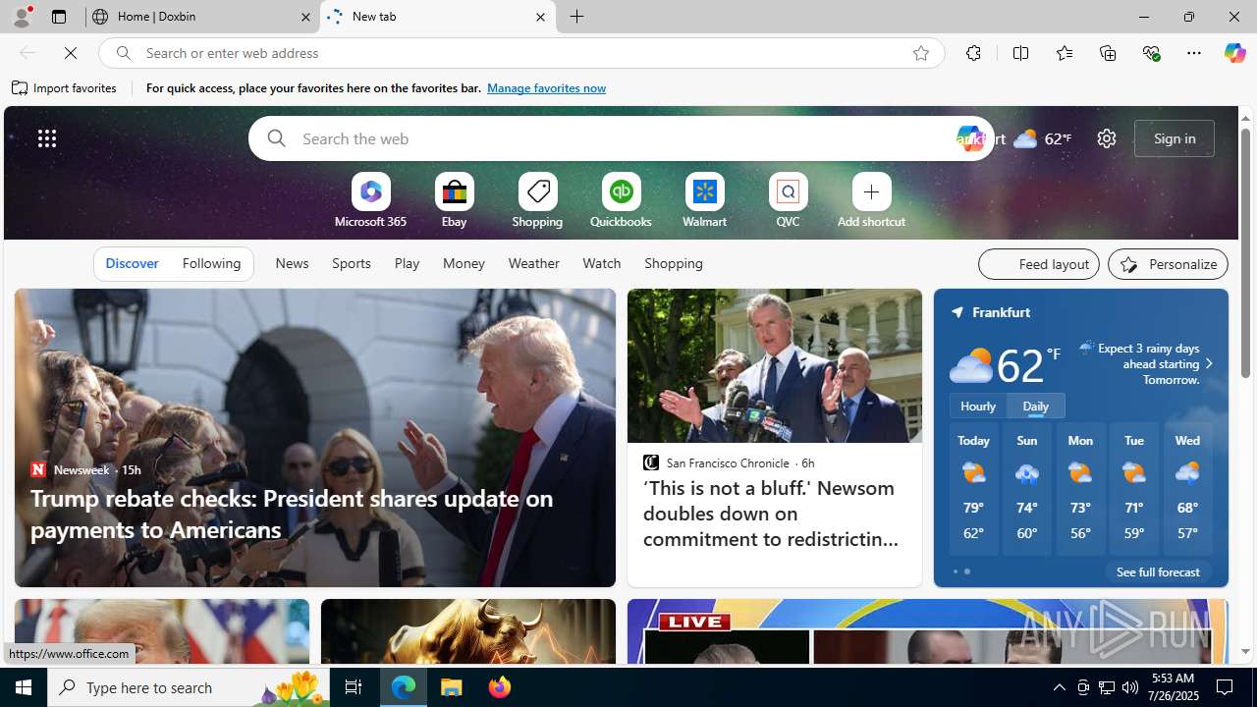Select the second weather card page dot
This screenshot has width=1257, height=707.
pyautogui.click(x=967, y=571)
